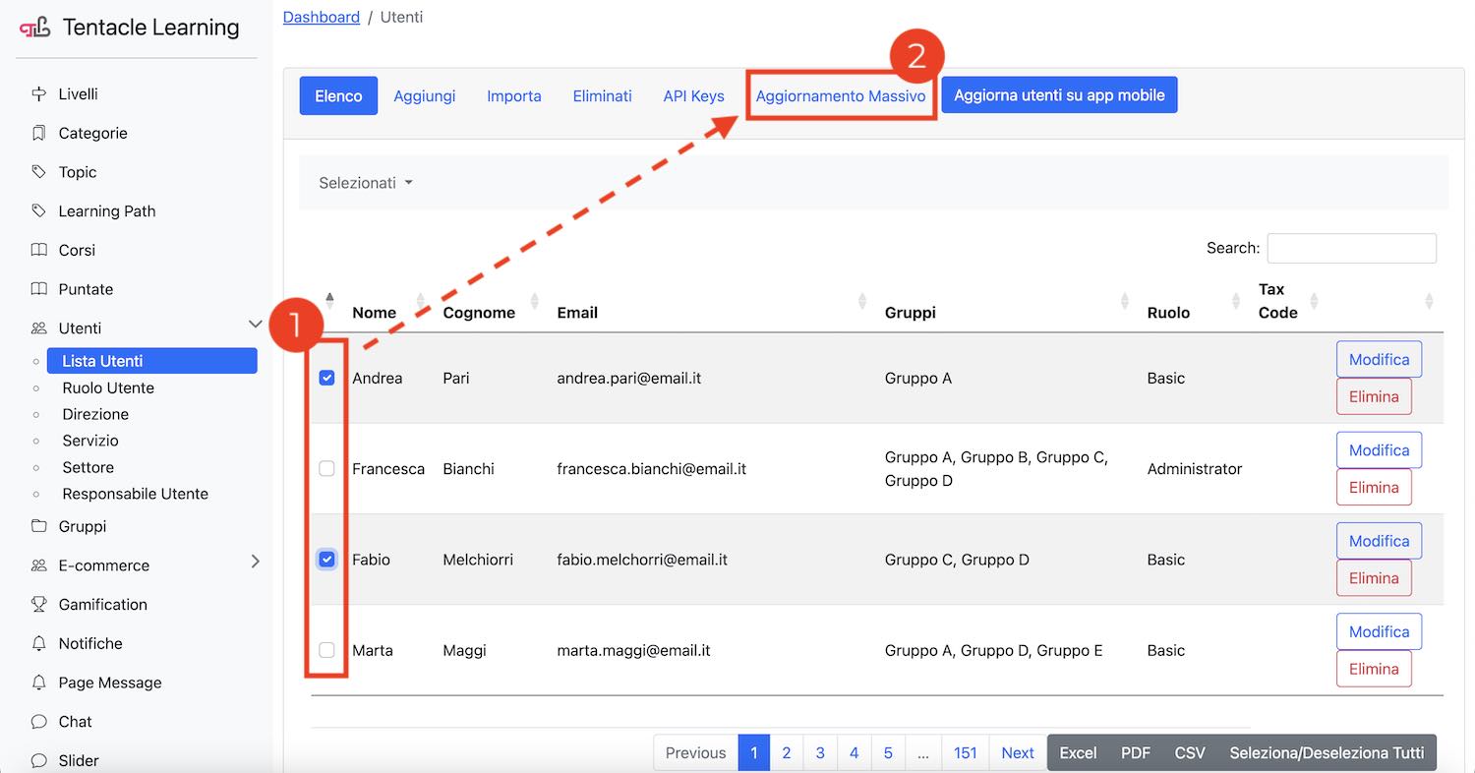Uncheck the checkbox for Andrea Pari

[x=327, y=378]
